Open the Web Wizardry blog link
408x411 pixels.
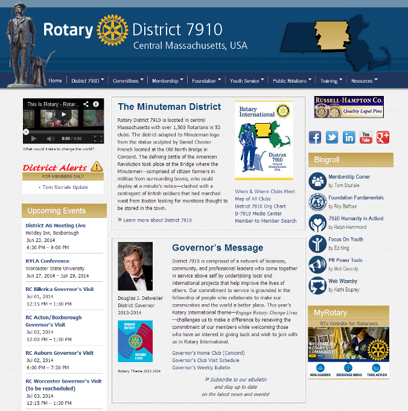click(343, 281)
